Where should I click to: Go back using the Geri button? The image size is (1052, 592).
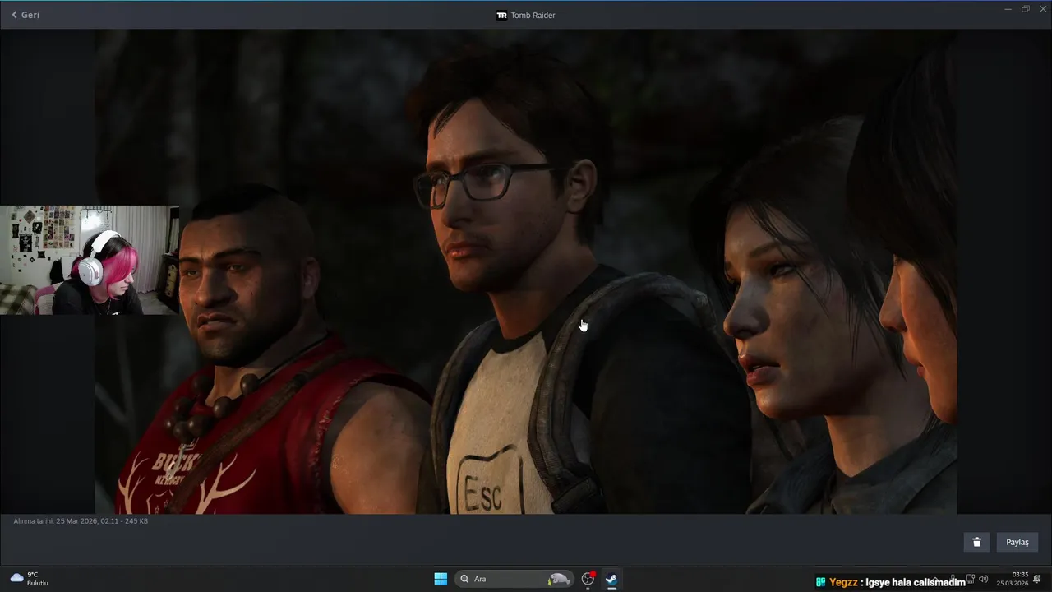tap(25, 15)
